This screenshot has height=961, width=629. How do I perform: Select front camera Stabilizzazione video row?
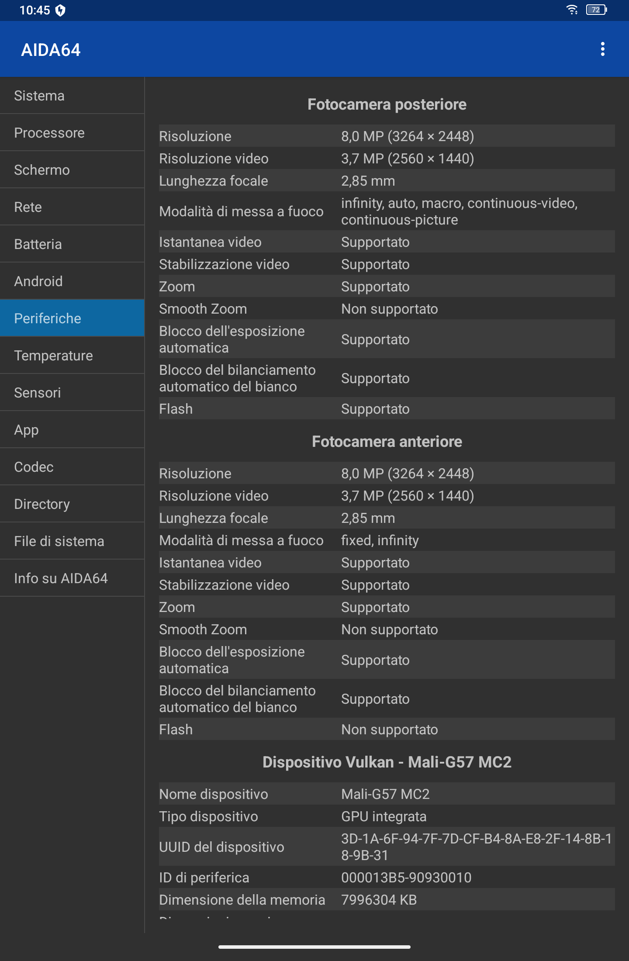point(387,584)
